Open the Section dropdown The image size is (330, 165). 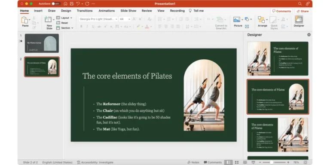(65, 28)
